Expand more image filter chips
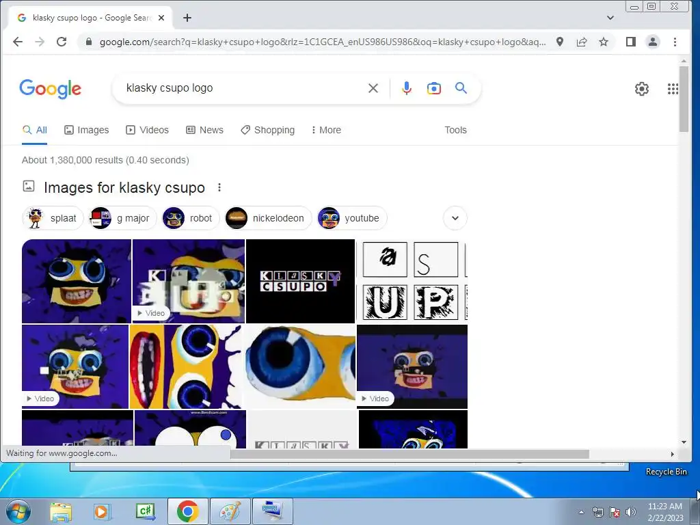 click(x=455, y=218)
